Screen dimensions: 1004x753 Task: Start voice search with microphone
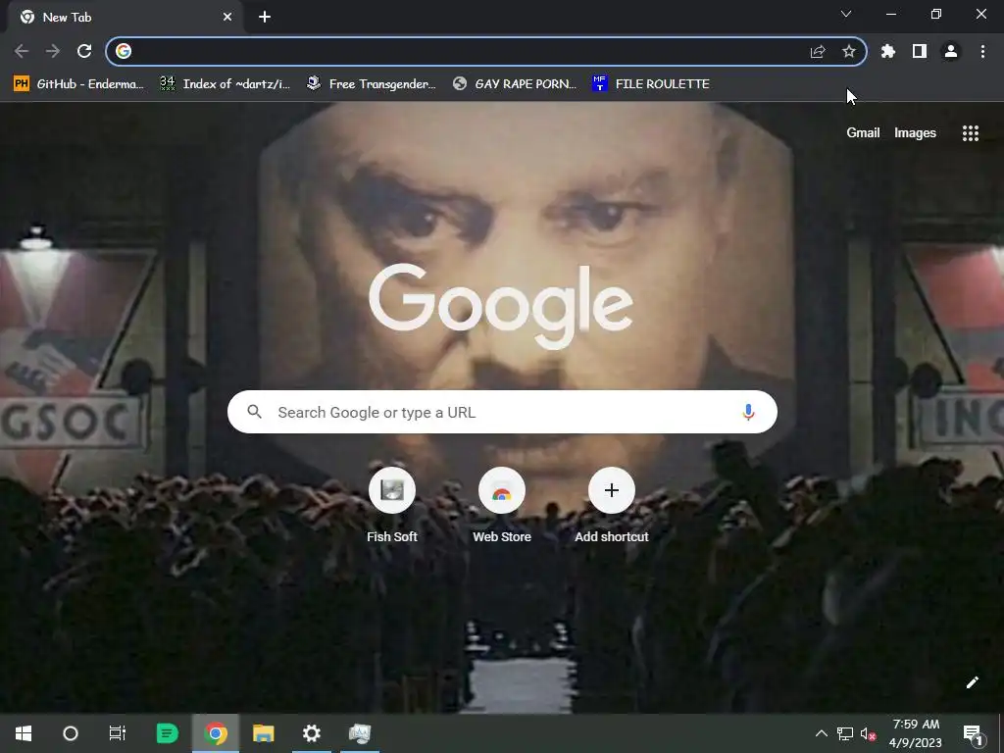click(748, 412)
